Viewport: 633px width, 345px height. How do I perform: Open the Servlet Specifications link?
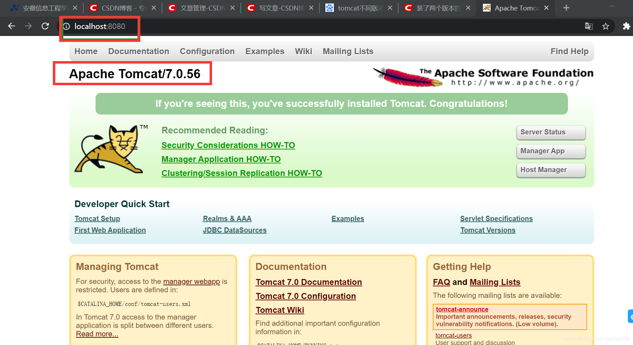pos(496,219)
